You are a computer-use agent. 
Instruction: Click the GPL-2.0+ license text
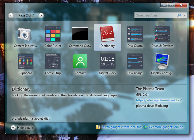142,95
